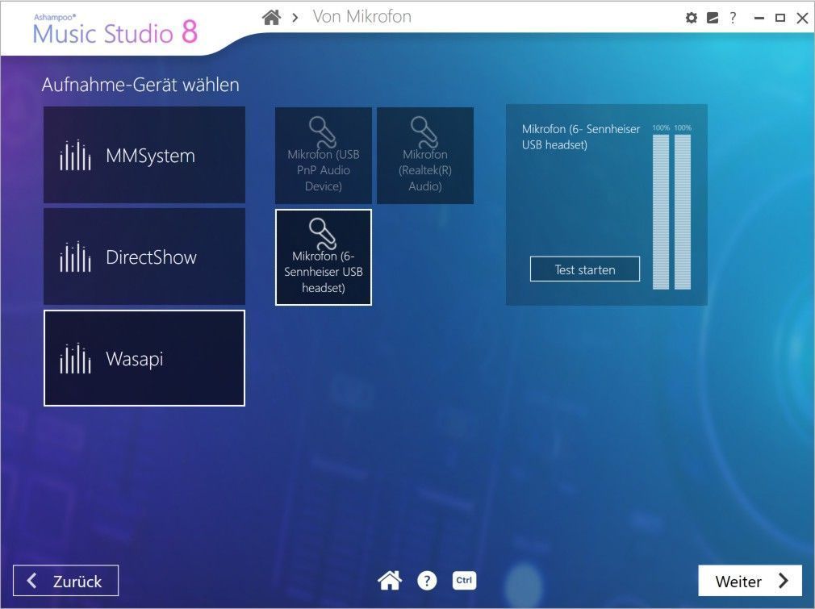Click the left volume level meter
Viewport: 815px width, 609px height.
(661, 211)
